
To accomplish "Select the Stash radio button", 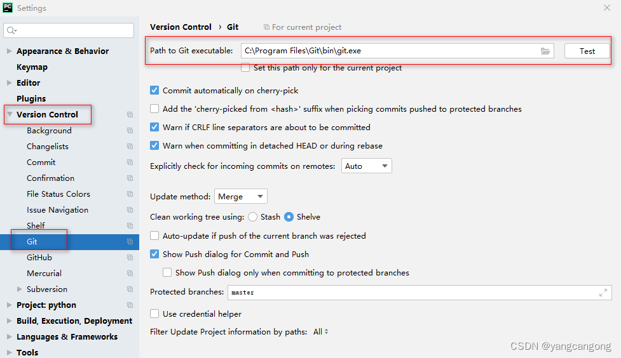I will click(x=252, y=217).
